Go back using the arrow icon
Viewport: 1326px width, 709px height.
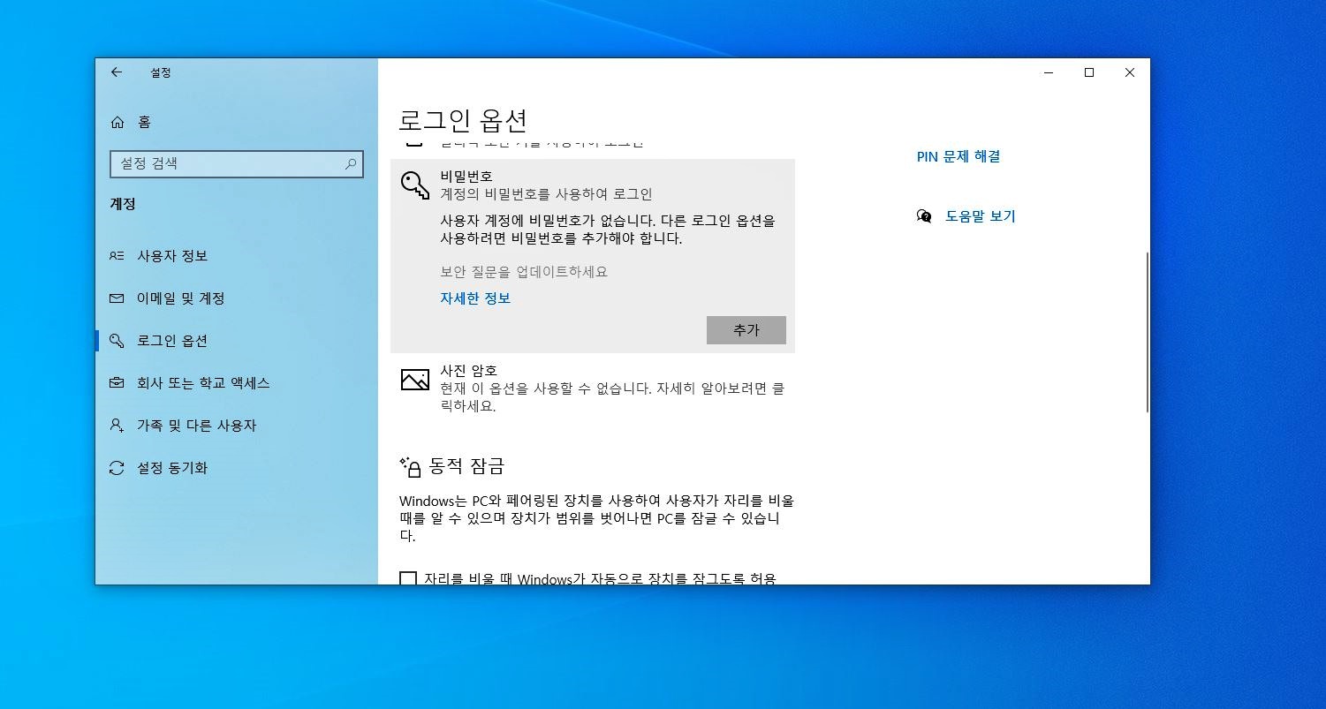tap(117, 72)
